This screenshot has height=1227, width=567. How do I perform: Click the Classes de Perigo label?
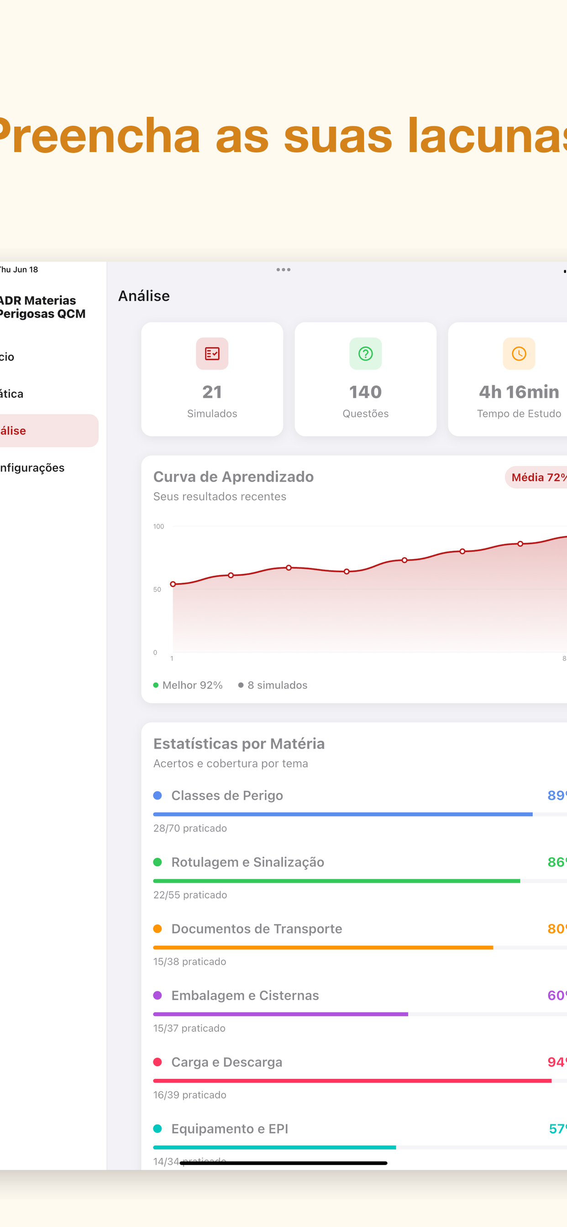tap(227, 796)
